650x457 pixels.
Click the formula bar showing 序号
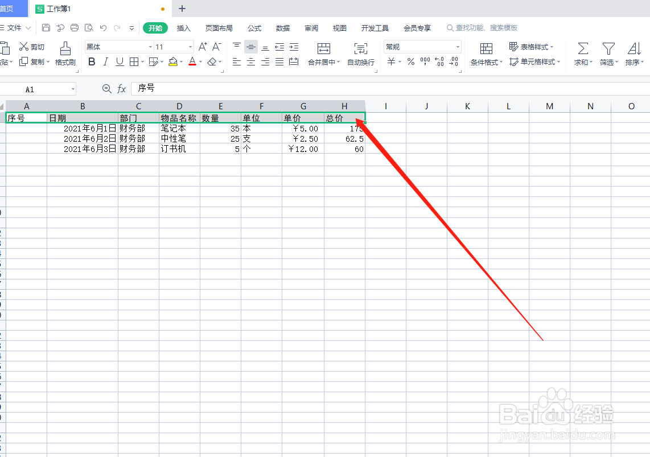point(390,88)
